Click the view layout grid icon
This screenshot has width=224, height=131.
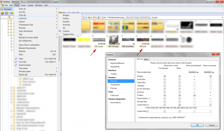tap(84, 18)
